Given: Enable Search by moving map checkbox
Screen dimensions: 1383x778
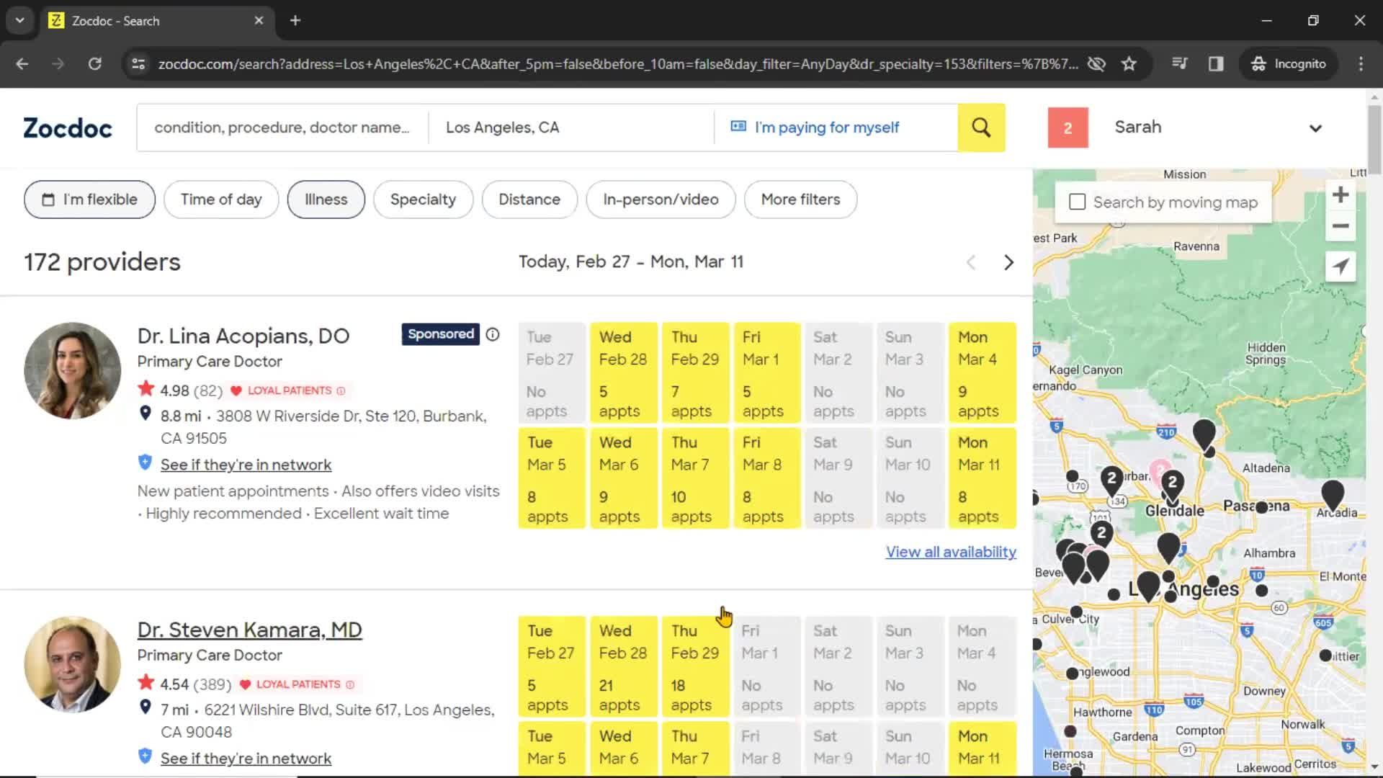Looking at the screenshot, I should [1077, 202].
